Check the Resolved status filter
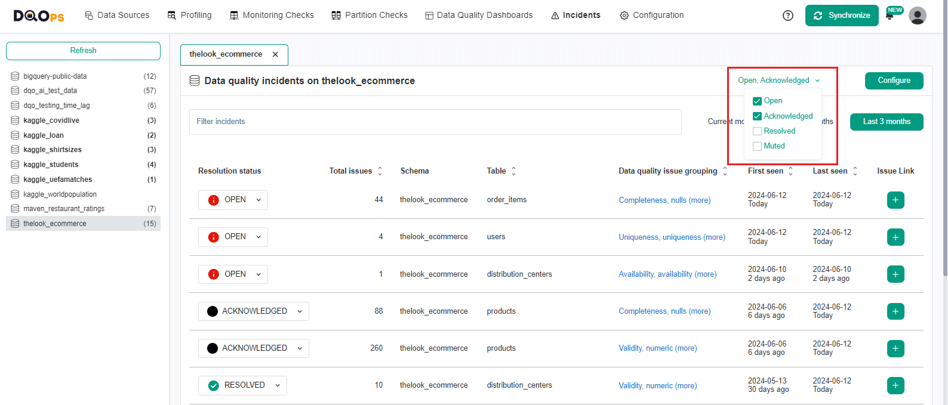Viewport: 948px width, 405px height. point(757,131)
